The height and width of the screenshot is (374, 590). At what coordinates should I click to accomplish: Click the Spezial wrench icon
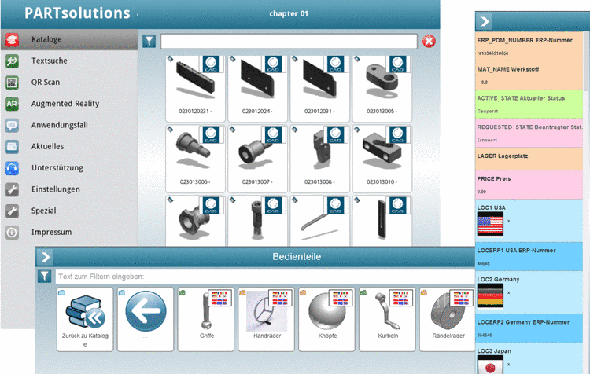12,211
